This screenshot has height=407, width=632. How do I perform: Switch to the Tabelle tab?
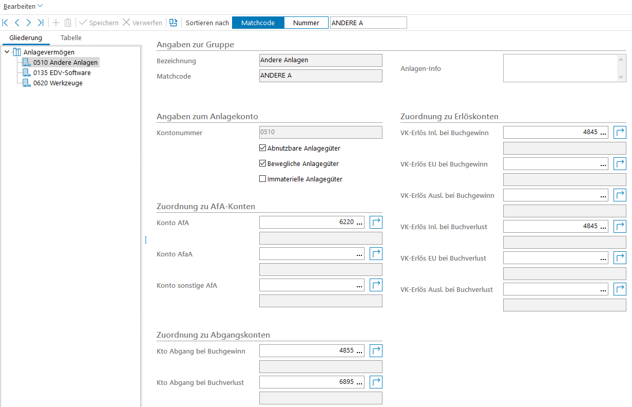(x=71, y=38)
